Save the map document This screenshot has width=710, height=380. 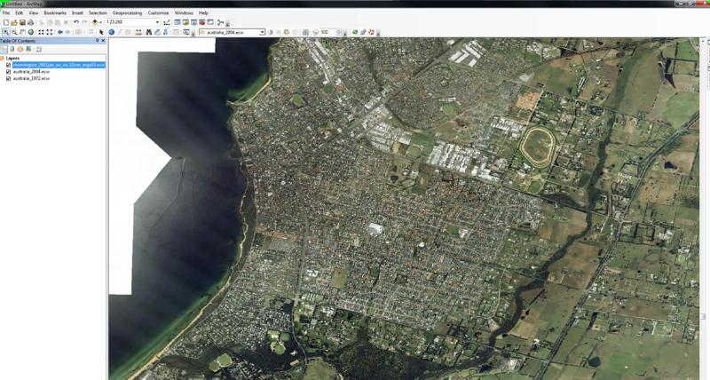pos(23,22)
